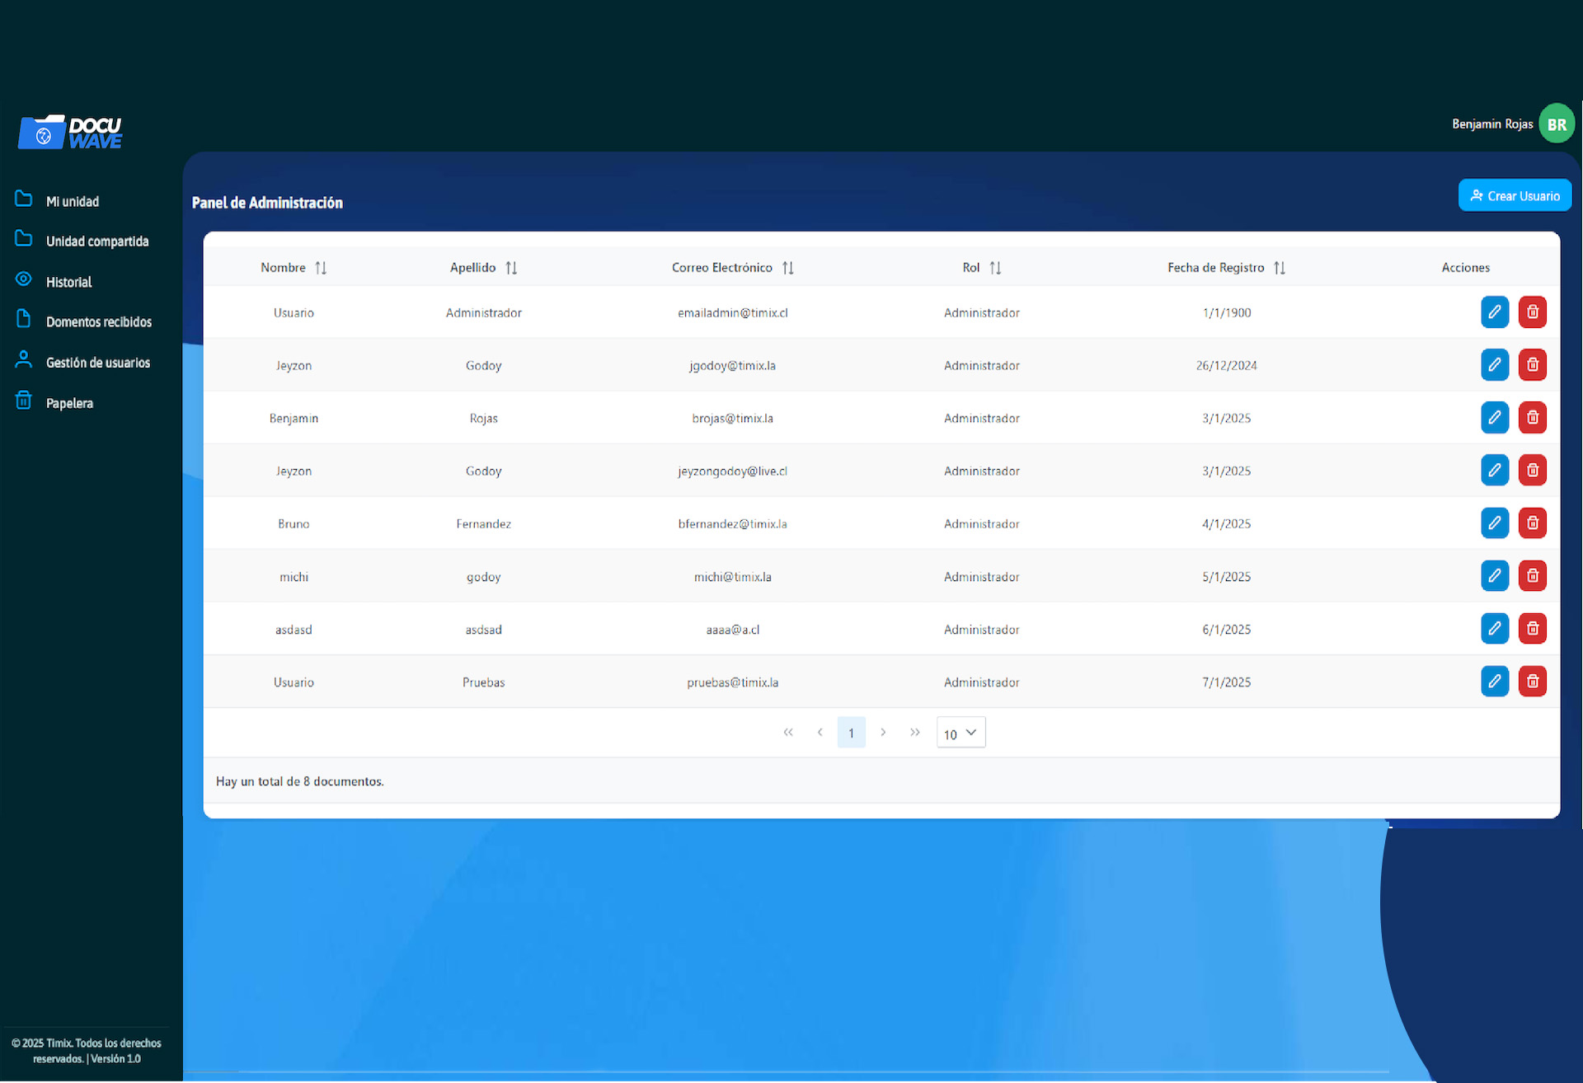This screenshot has height=1083, width=1583.
Task: Delete the michi@timix.la user
Action: (1532, 576)
